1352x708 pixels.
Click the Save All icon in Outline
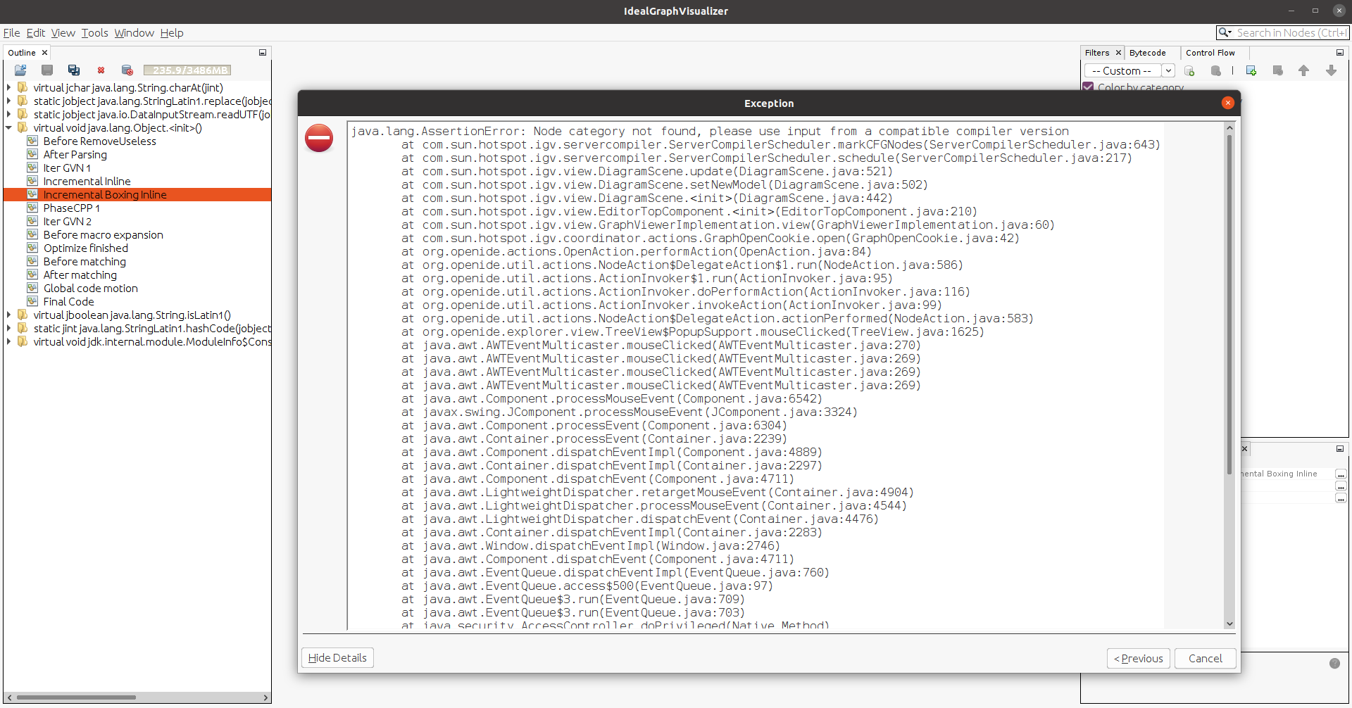[x=74, y=70]
